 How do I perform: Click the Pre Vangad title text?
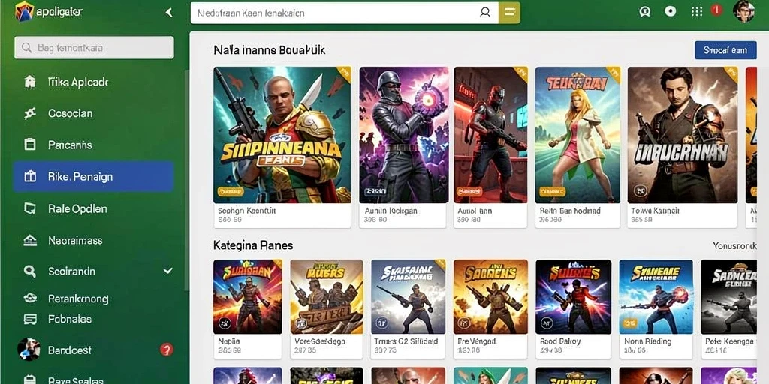[477, 341]
